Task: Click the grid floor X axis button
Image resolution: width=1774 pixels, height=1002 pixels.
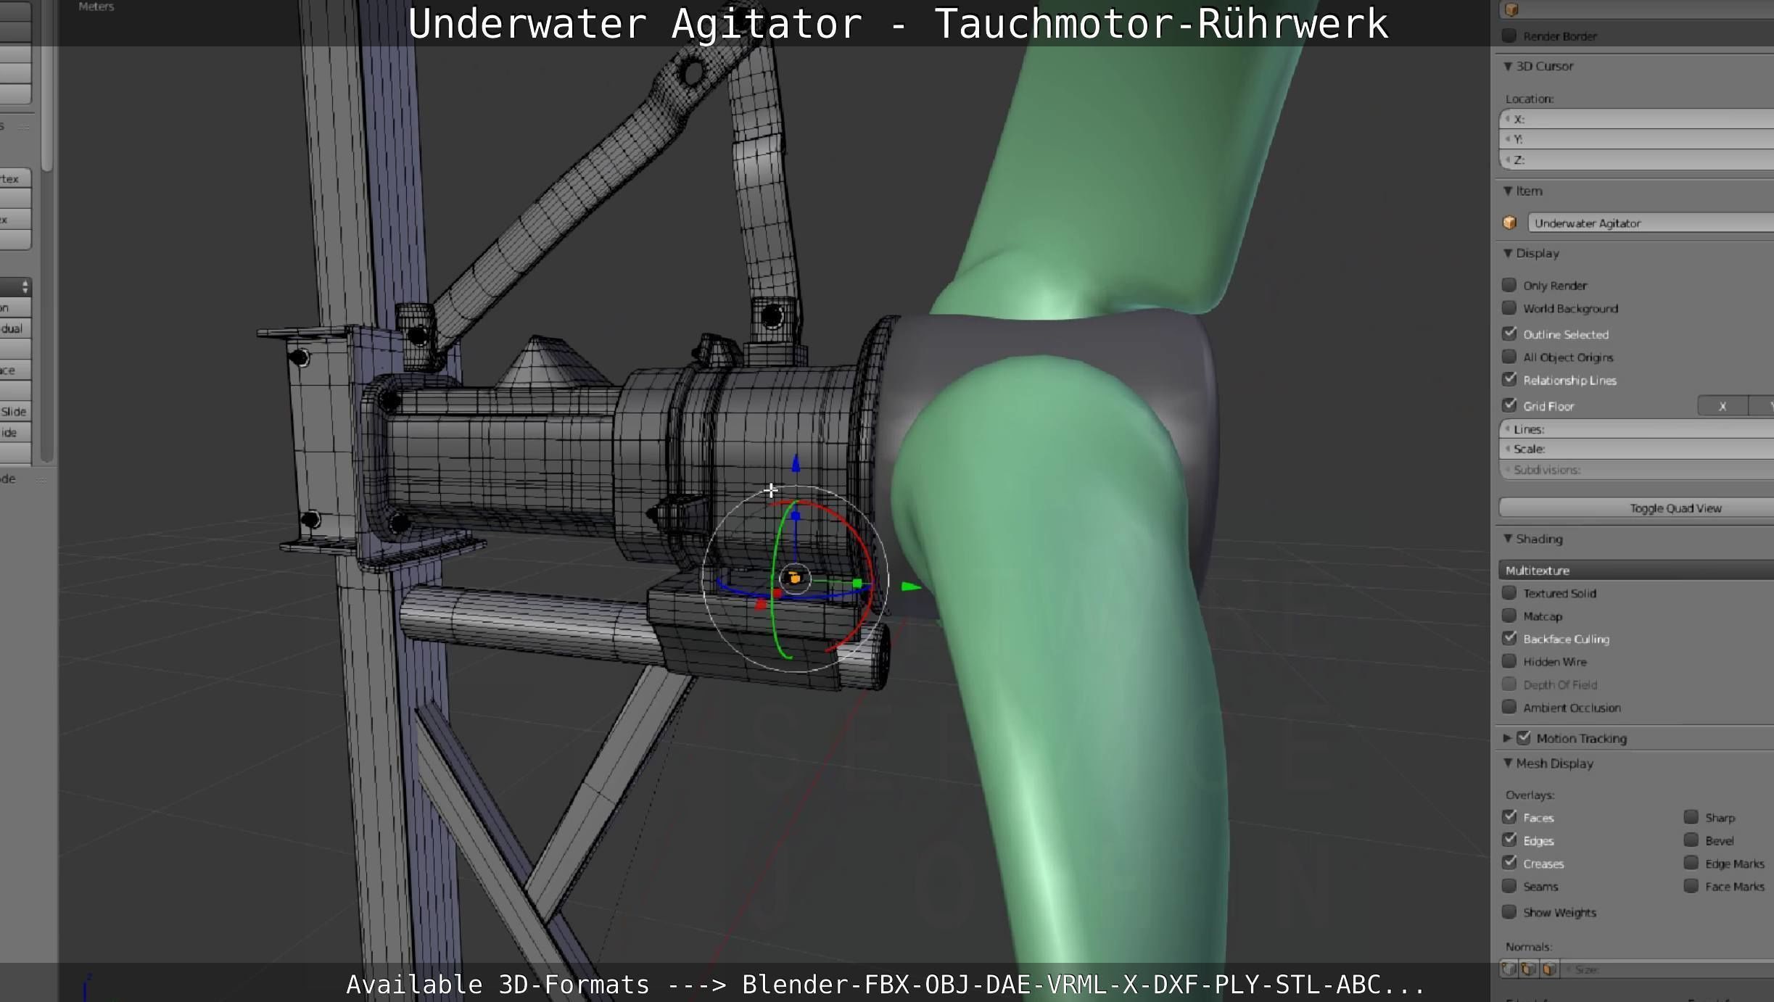Action: 1723,406
